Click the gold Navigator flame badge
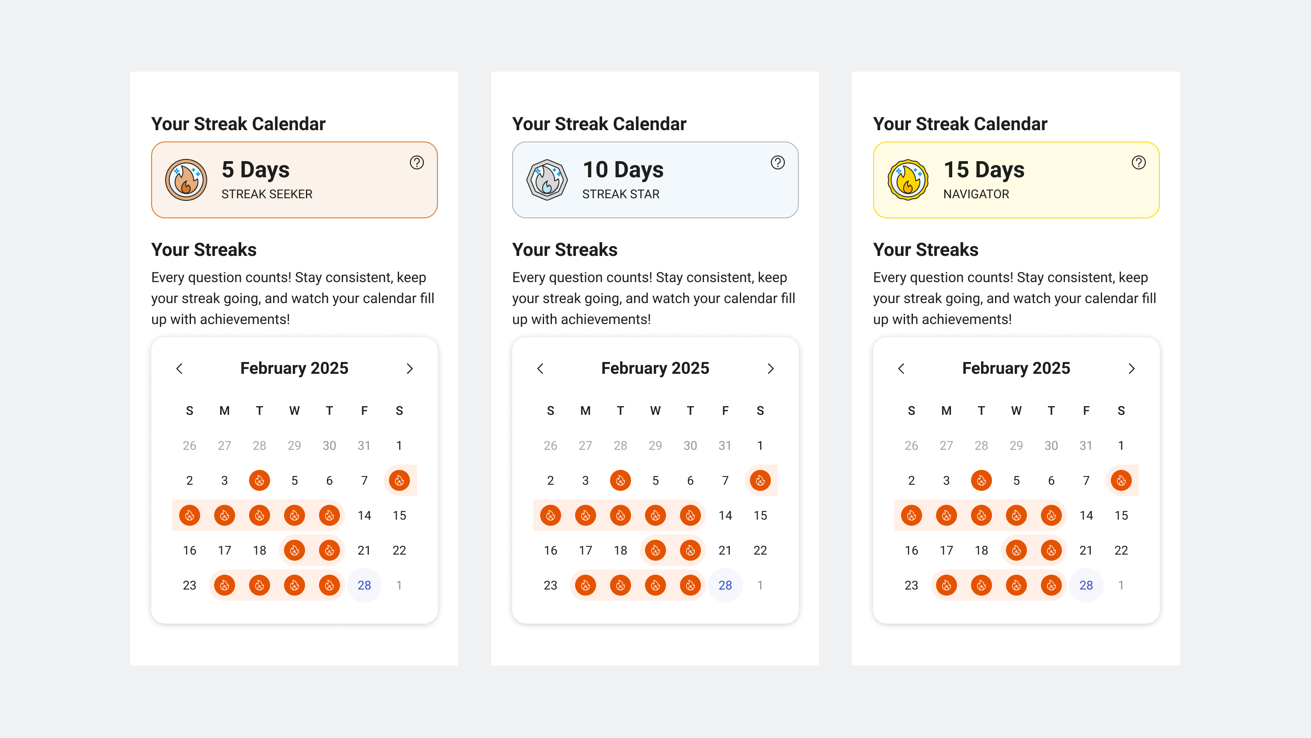This screenshot has width=1311, height=738. (908, 180)
